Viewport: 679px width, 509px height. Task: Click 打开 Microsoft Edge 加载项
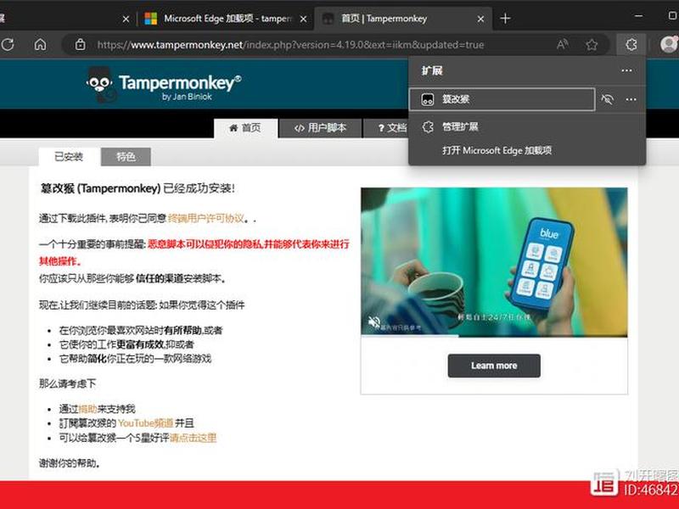(x=497, y=151)
